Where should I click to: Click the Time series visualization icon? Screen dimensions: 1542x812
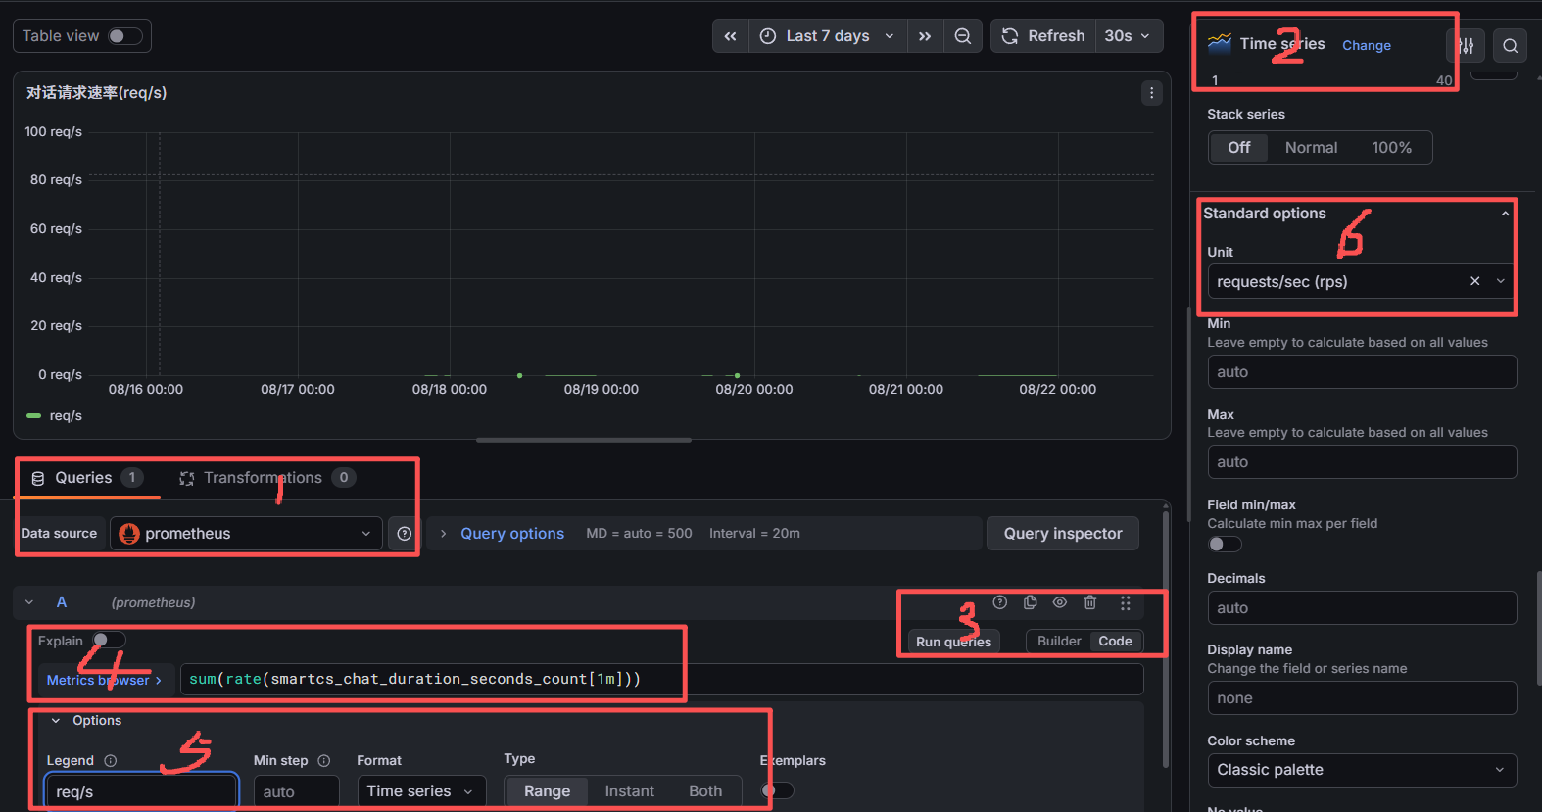tap(1219, 43)
